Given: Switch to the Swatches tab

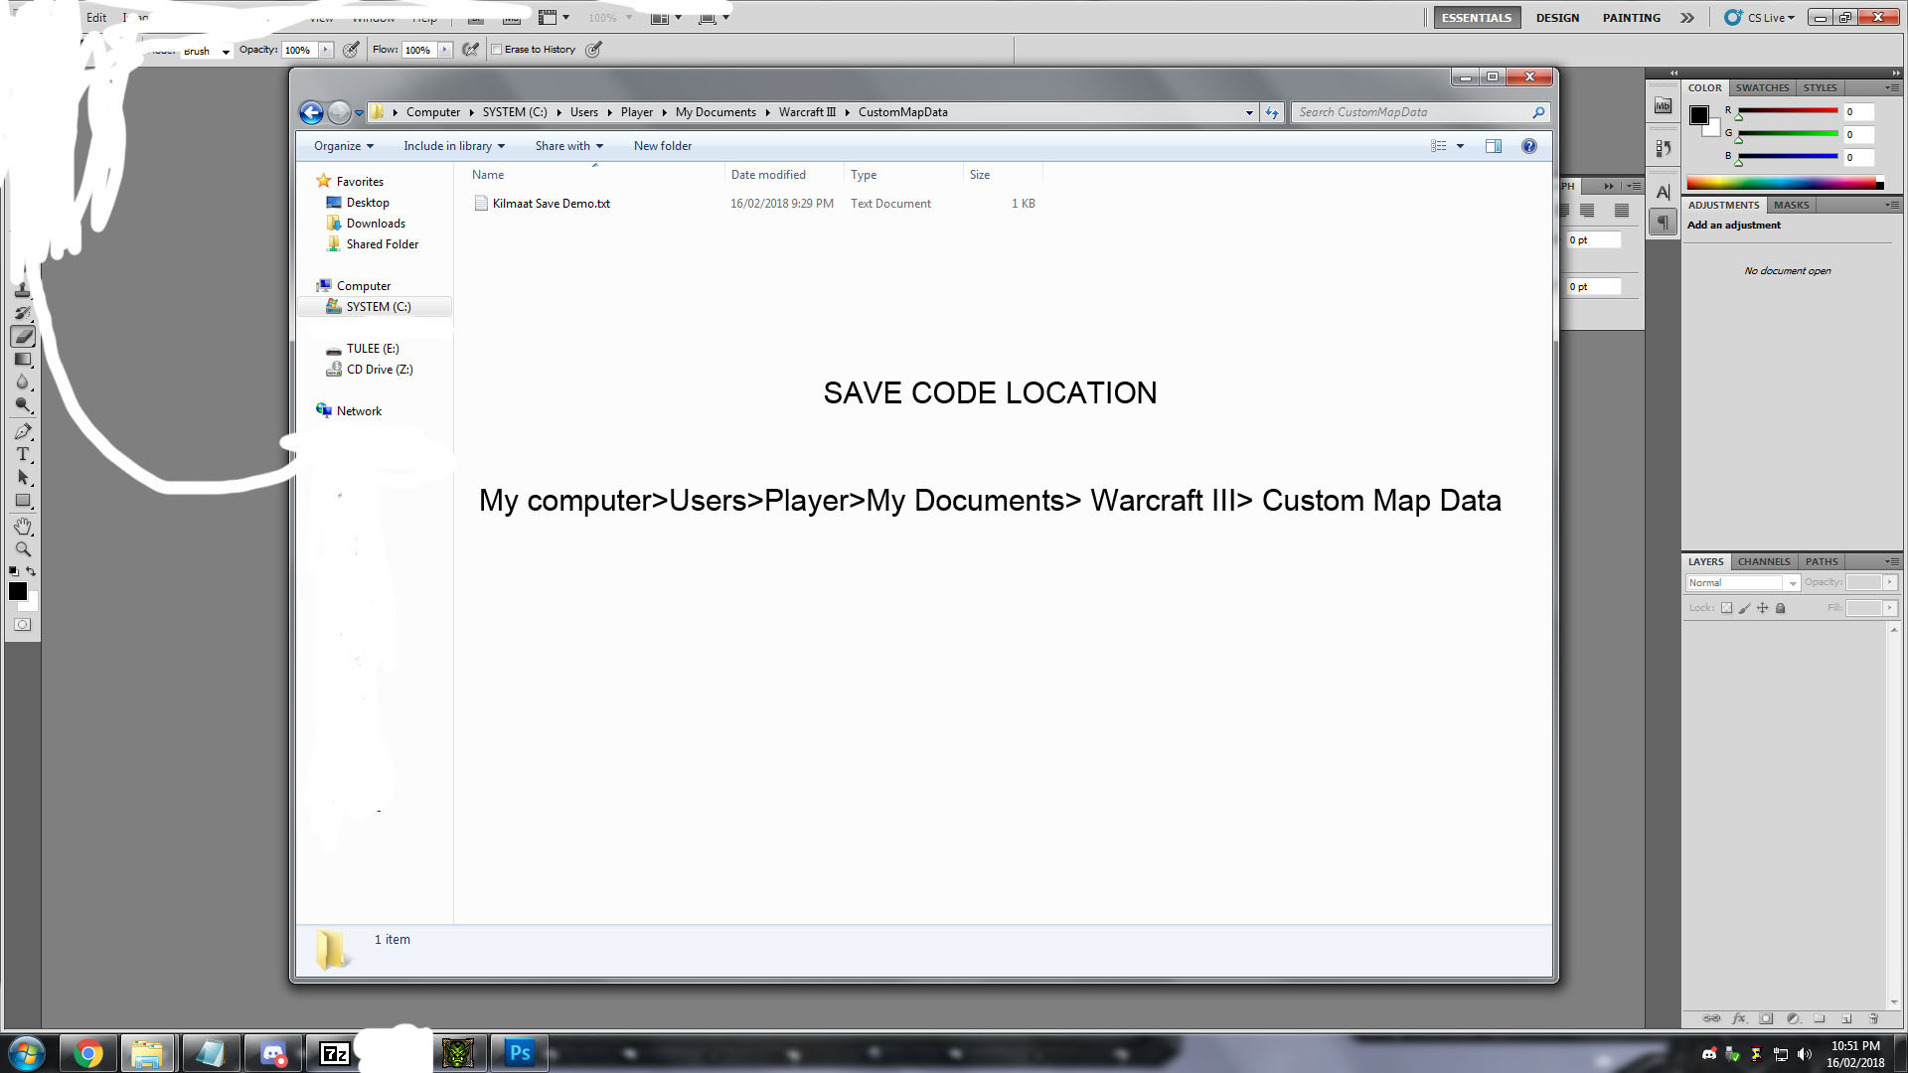Looking at the screenshot, I should tap(1762, 87).
